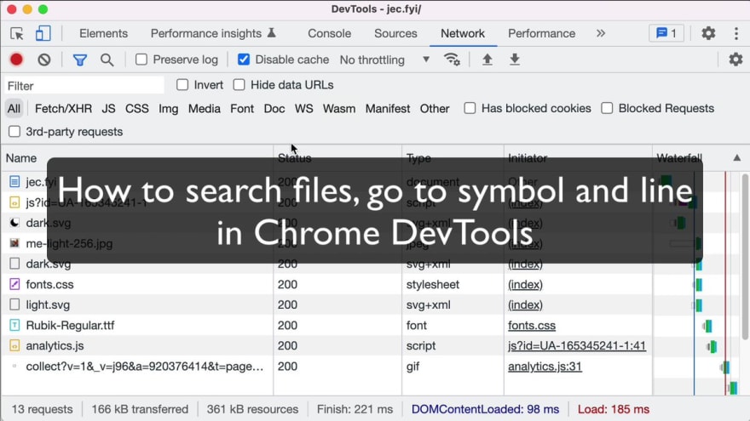
Task: Open the Sources tab
Action: tap(395, 33)
